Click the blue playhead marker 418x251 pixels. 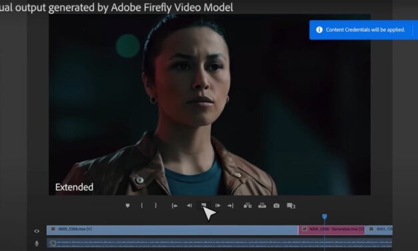point(325,216)
